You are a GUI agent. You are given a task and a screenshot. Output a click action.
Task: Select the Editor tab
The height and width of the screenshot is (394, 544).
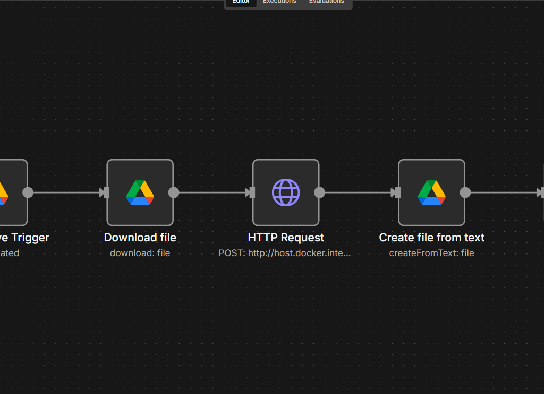click(x=241, y=2)
